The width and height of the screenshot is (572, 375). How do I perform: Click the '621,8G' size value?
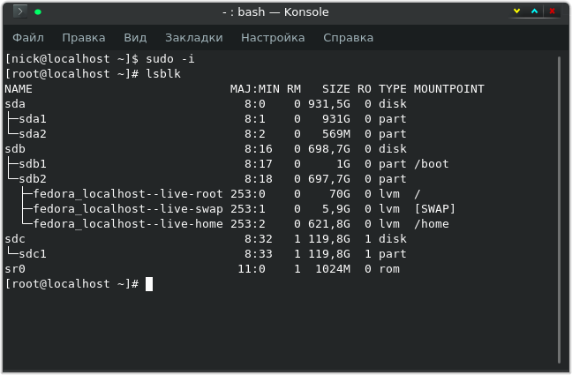click(329, 223)
